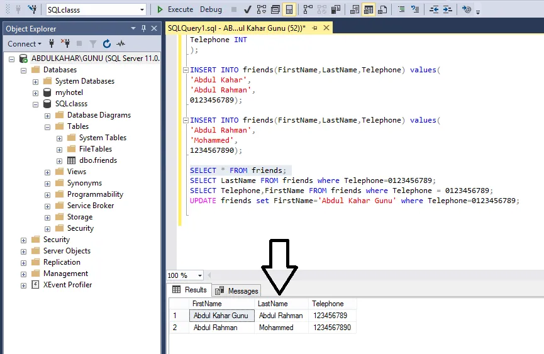
Task: Click the Telephone column header in results
Action: click(x=332, y=304)
